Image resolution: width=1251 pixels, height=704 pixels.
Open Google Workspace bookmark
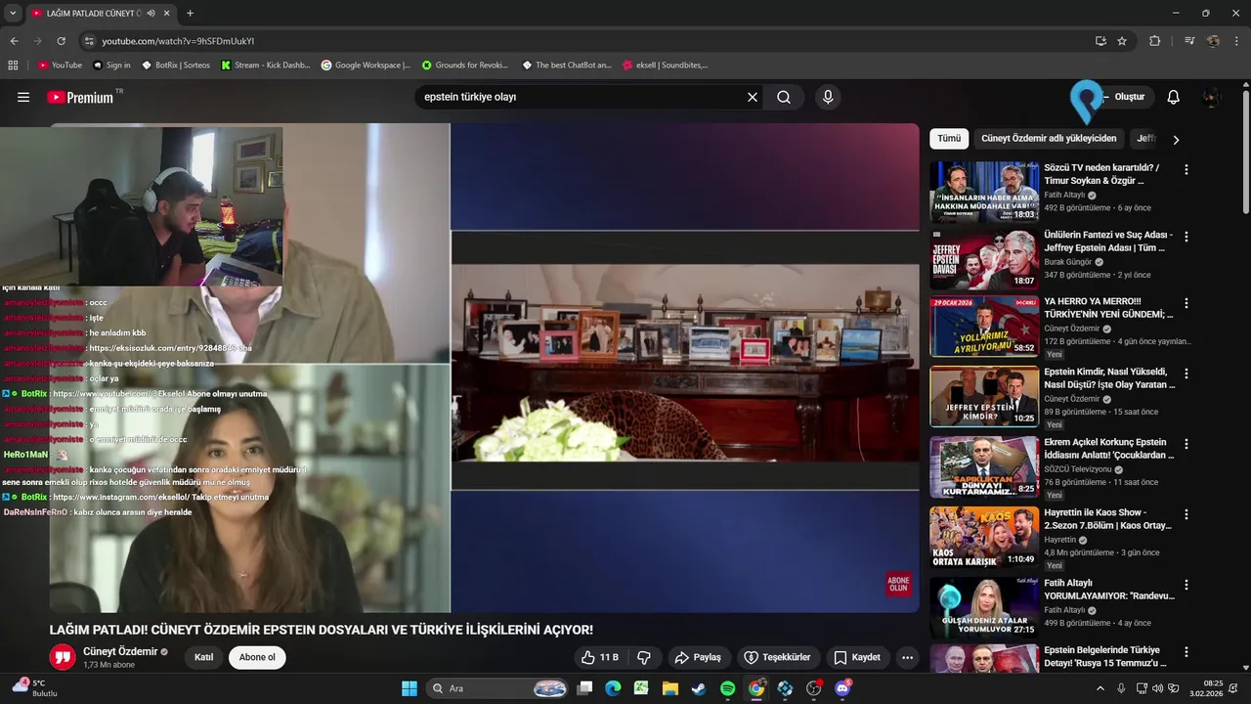tap(367, 66)
